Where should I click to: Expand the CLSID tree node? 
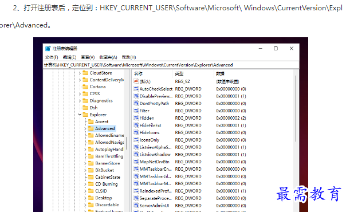click(85, 191)
